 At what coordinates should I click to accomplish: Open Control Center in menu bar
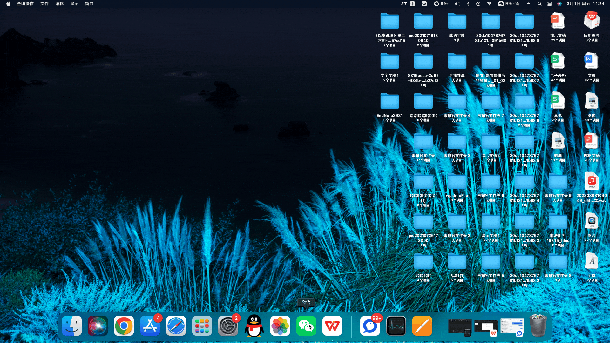pyautogui.click(x=549, y=4)
